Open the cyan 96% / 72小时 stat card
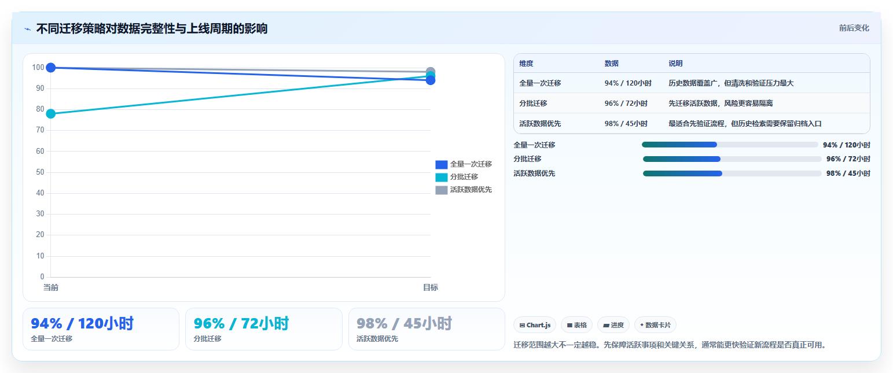Image resolution: width=893 pixels, height=373 pixels. (x=264, y=329)
